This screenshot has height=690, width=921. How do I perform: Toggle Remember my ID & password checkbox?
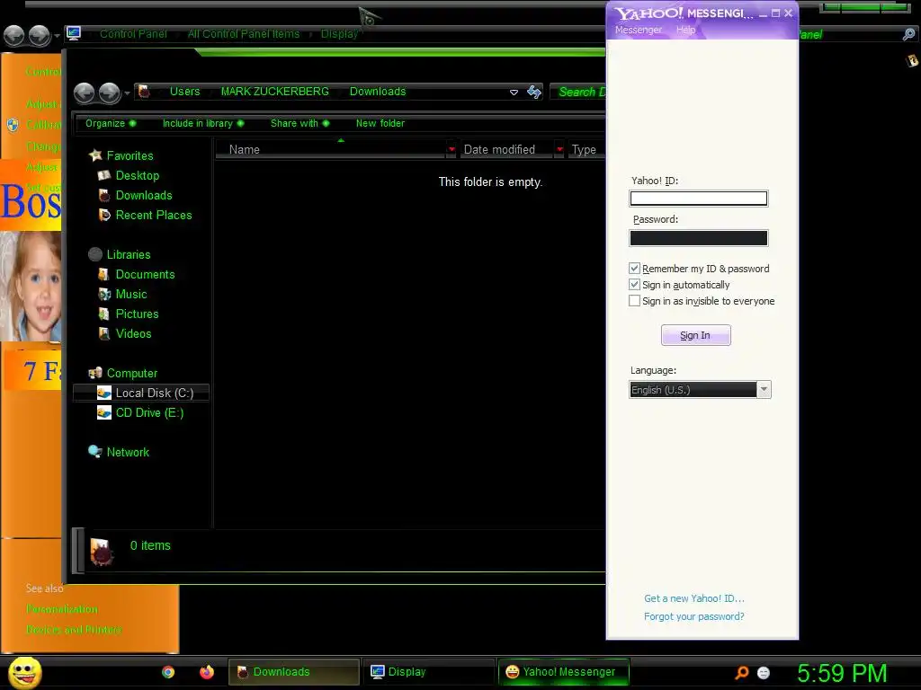(634, 268)
